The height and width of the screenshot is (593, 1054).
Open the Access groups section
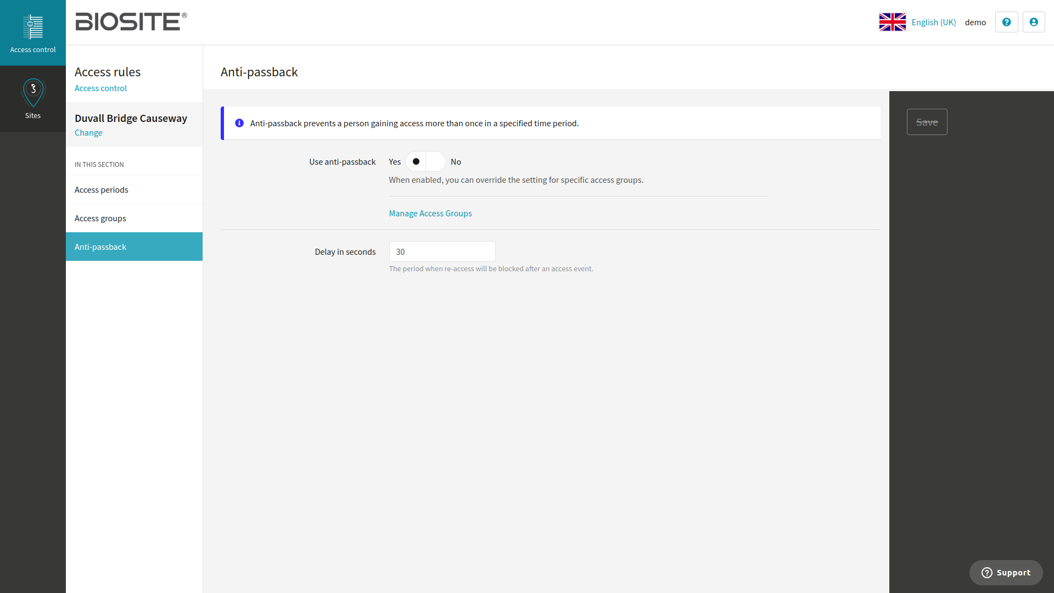pyautogui.click(x=134, y=219)
